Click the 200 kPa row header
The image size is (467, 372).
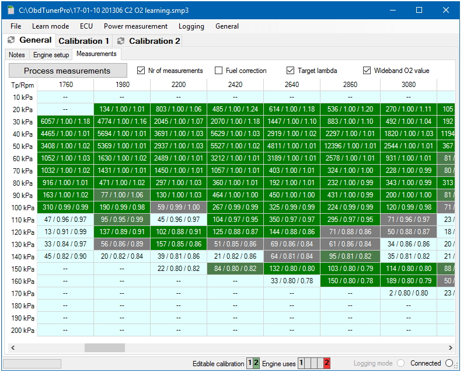tap(23, 331)
